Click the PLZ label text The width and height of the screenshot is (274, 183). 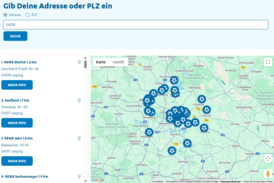tap(34, 15)
